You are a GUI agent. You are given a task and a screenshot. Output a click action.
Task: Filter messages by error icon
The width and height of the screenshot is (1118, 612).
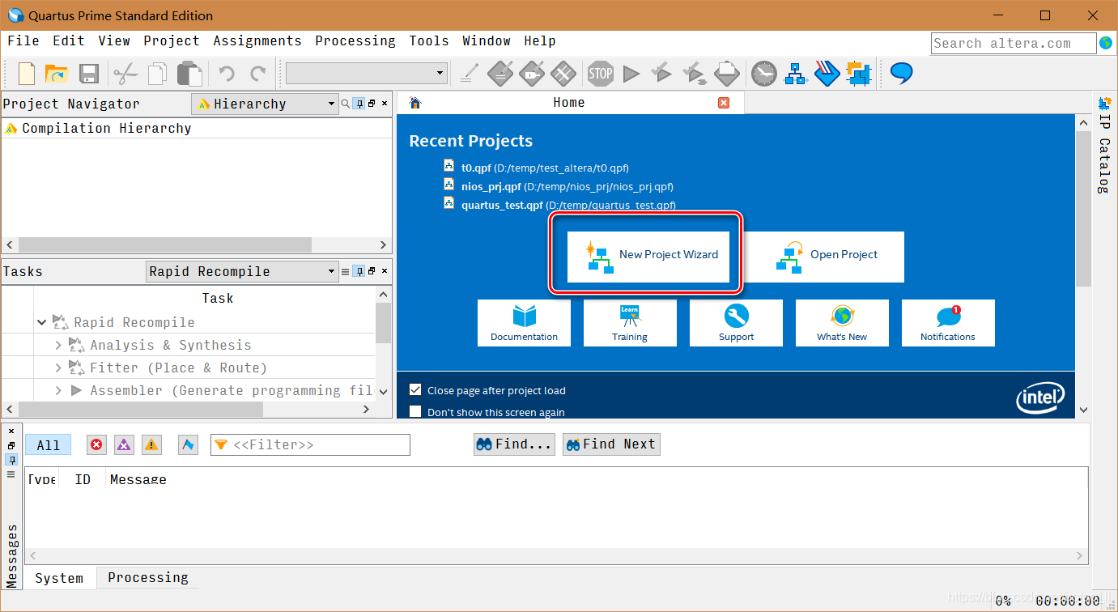[97, 444]
